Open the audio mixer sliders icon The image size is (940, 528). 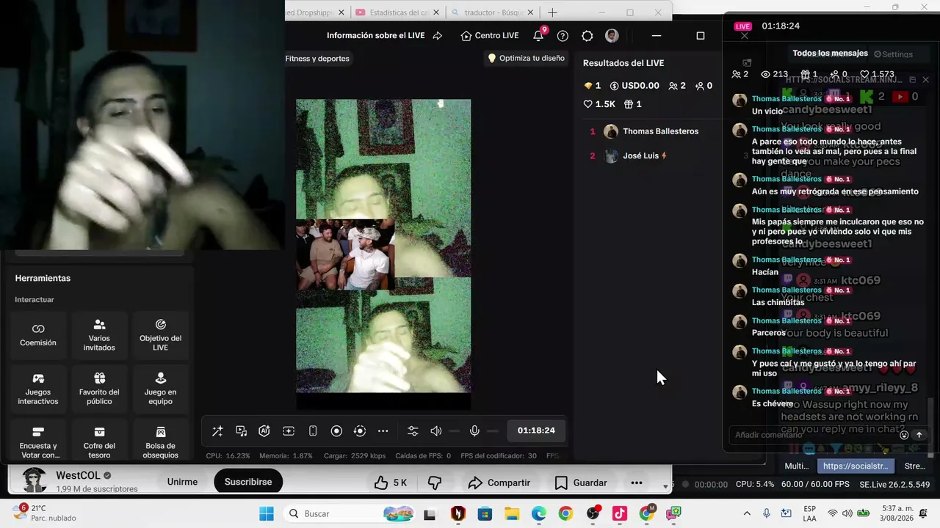[x=413, y=431]
